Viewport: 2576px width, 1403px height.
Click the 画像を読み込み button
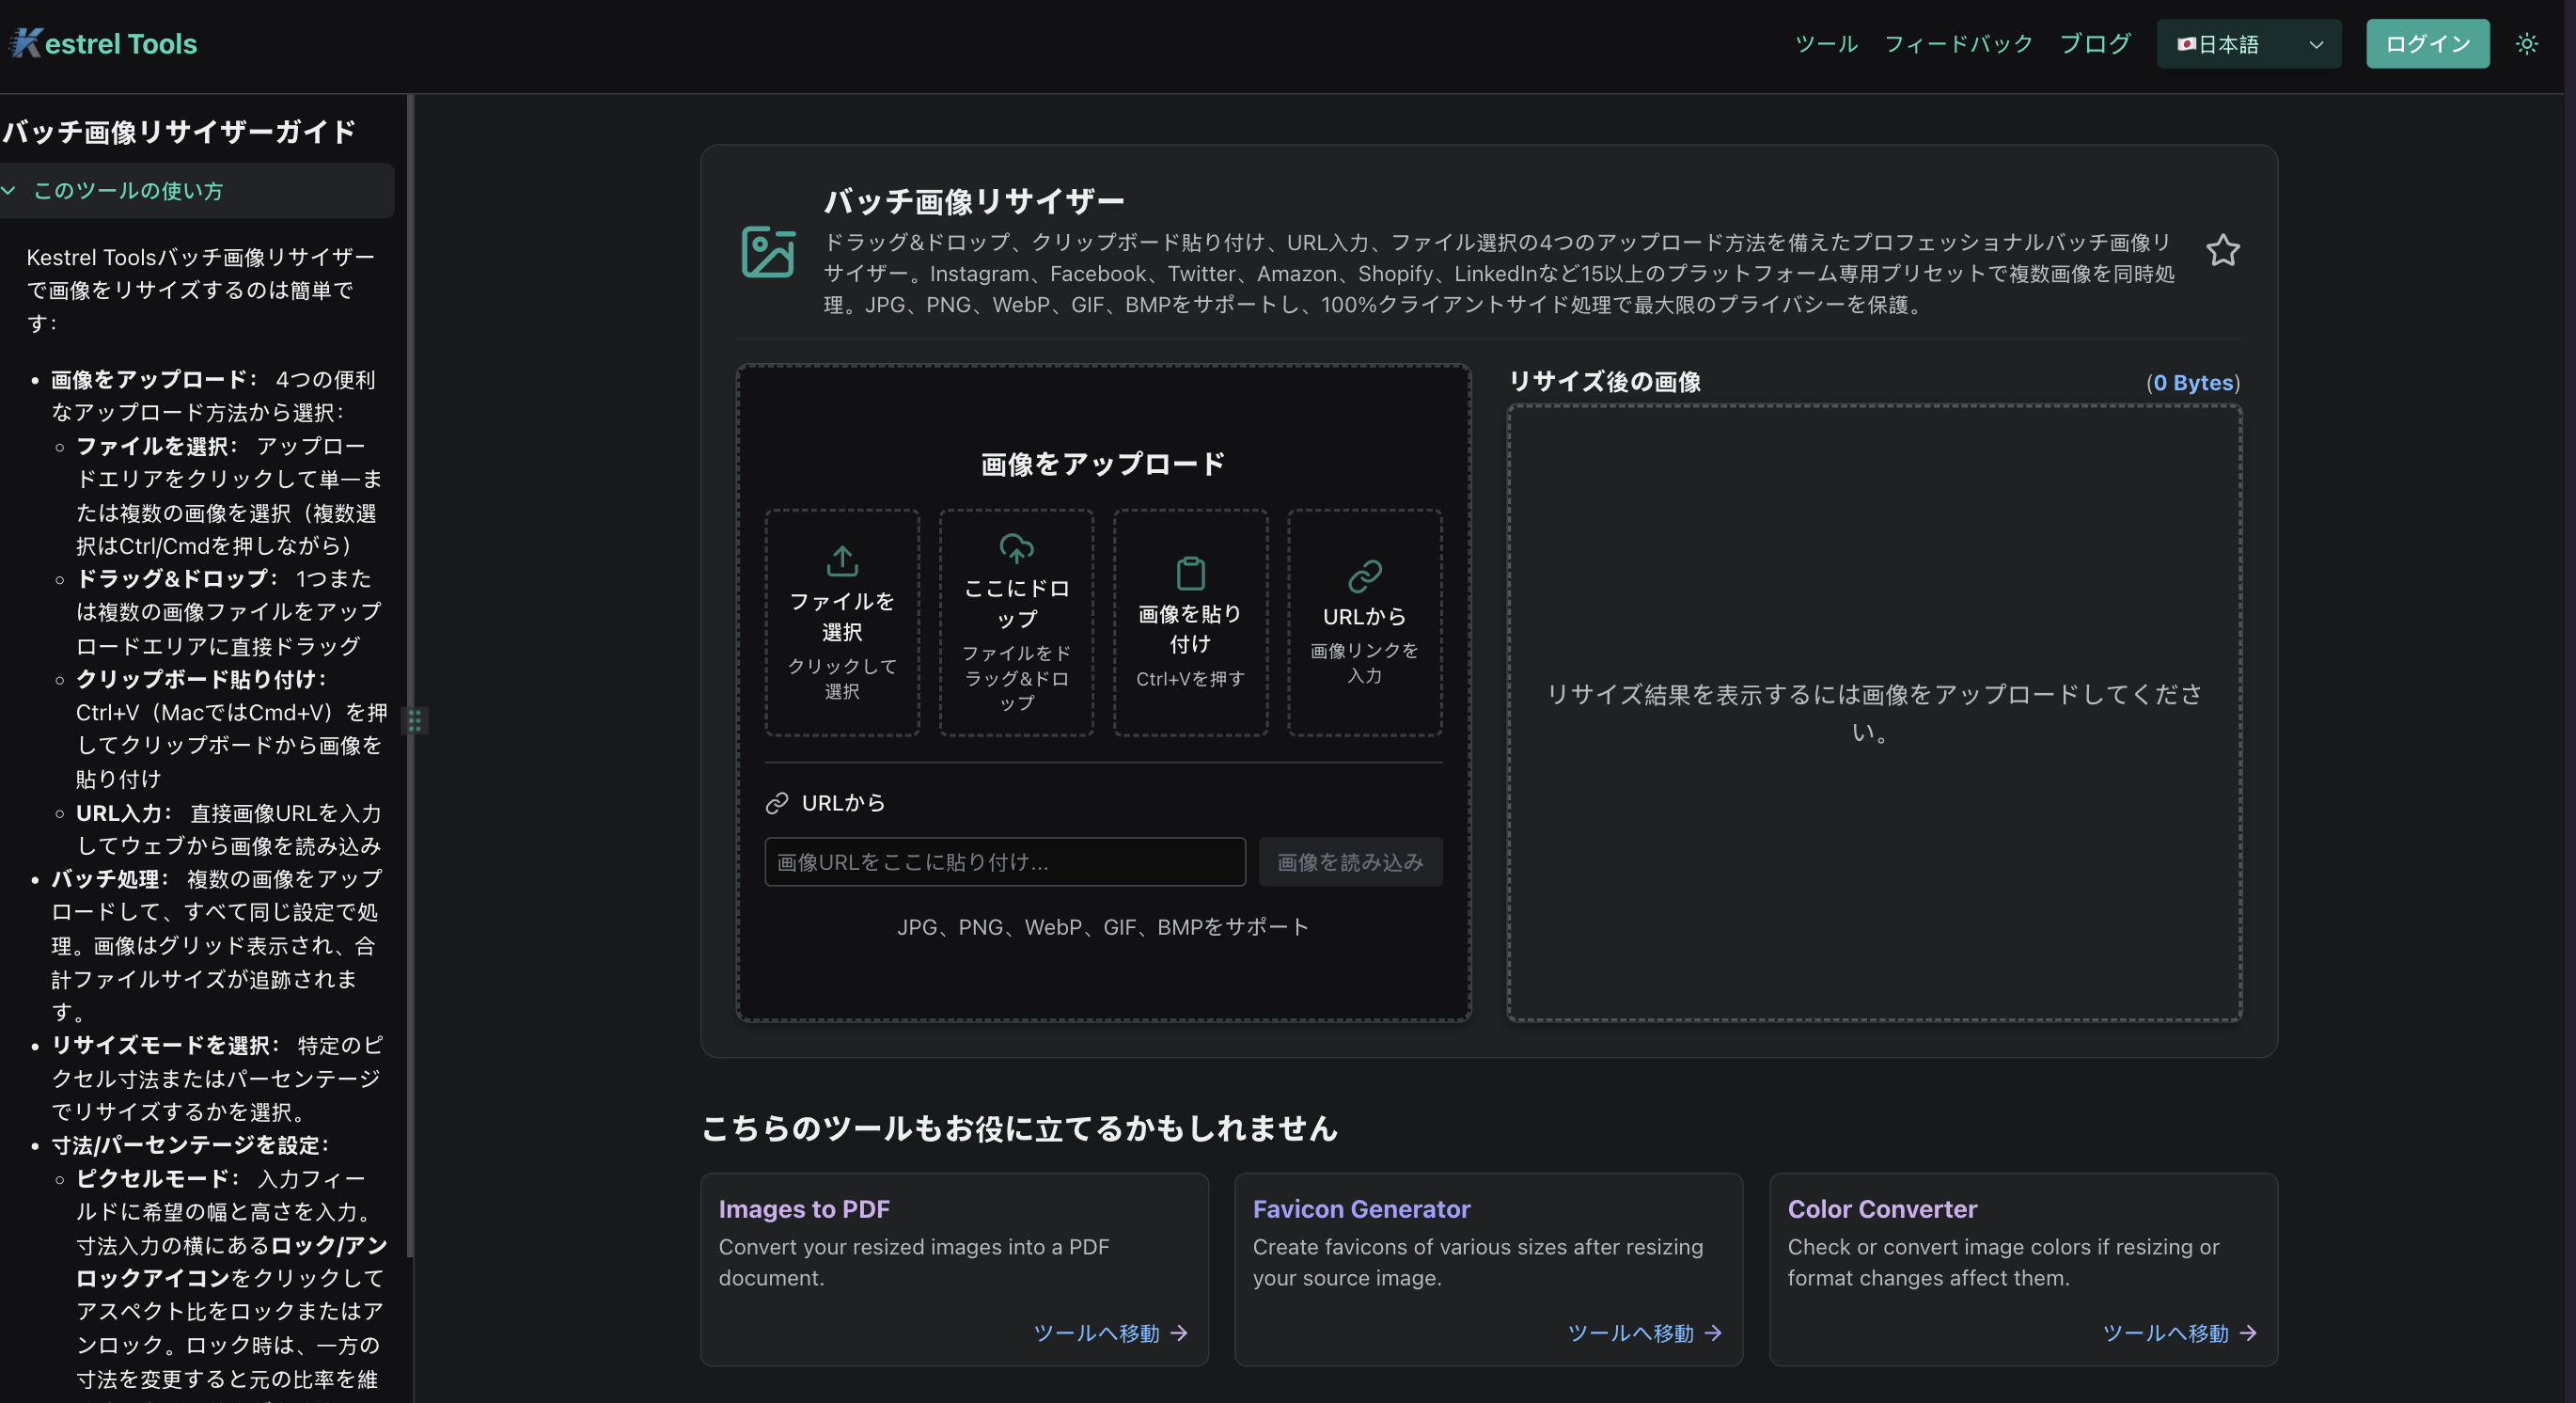point(1349,862)
